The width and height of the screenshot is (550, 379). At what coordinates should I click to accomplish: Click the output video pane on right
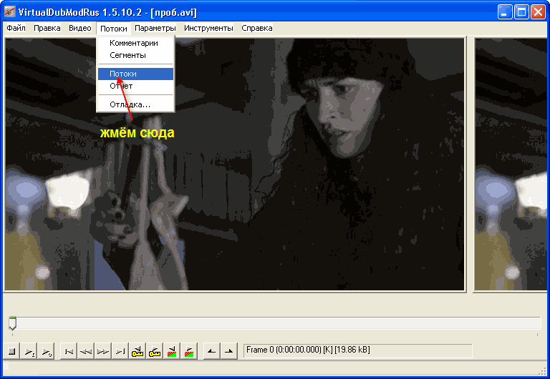(x=511, y=164)
